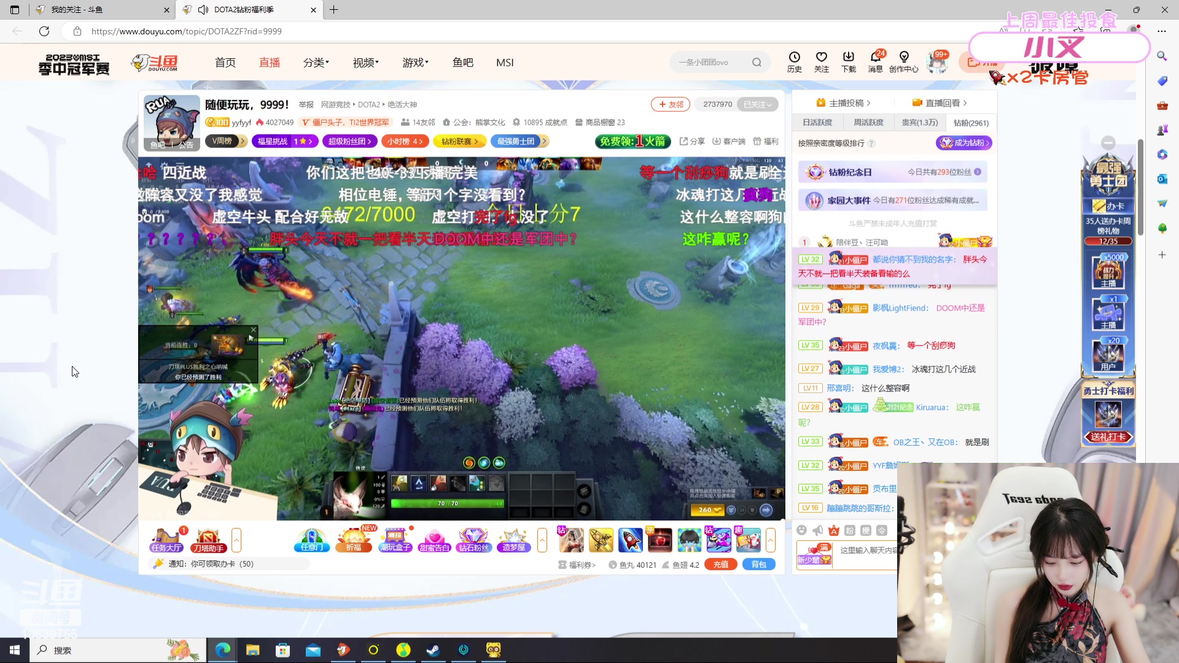Screen dimensions: 1179x663
Task: Switch to 日活跃度 tab
Action: [x=817, y=123]
